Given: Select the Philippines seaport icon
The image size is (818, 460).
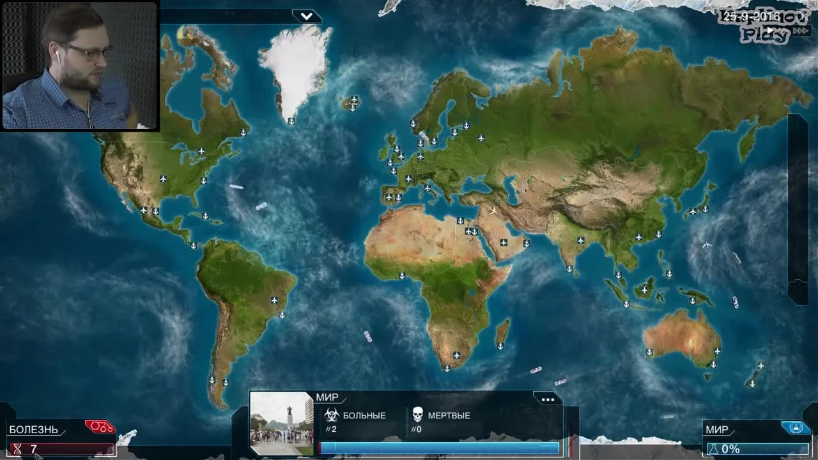Looking at the screenshot, I should pos(669,273).
